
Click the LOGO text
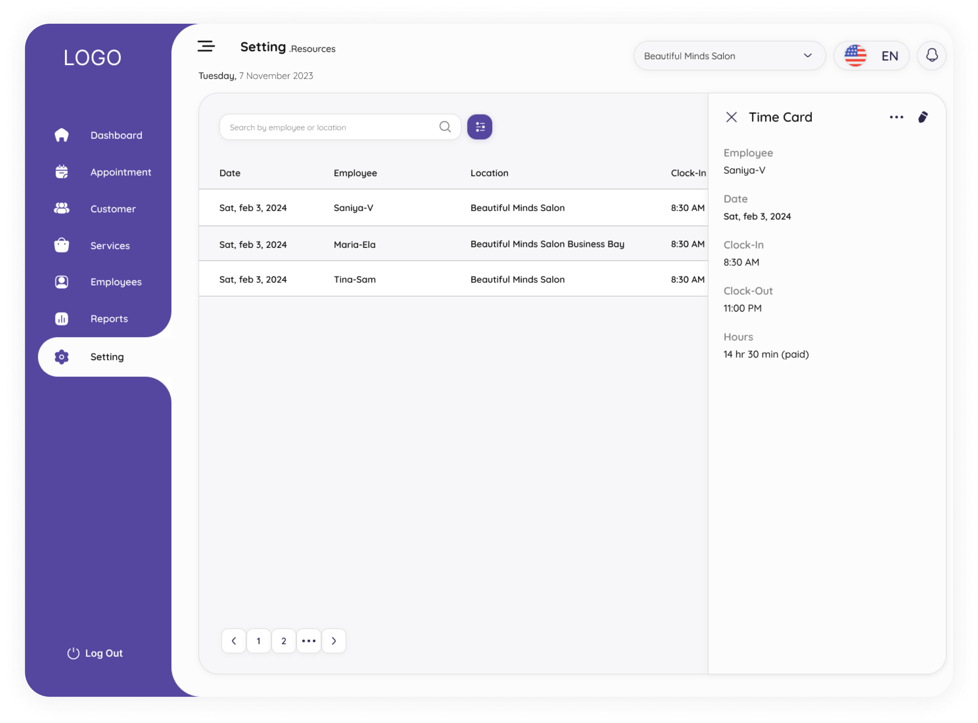pos(92,57)
